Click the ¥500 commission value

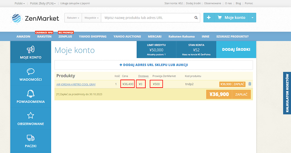[156, 84]
